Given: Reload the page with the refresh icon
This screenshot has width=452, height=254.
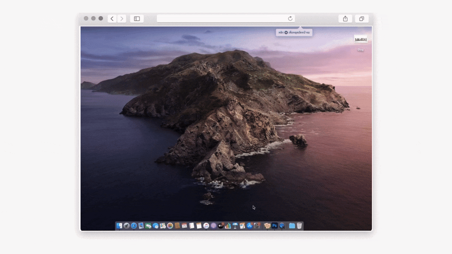Looking at the screenshot, I should pos(290,19).
